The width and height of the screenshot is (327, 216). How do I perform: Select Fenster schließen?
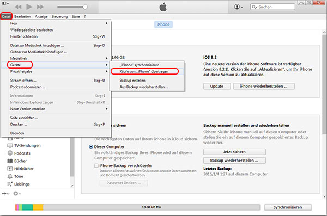click(x=56, y=36)
